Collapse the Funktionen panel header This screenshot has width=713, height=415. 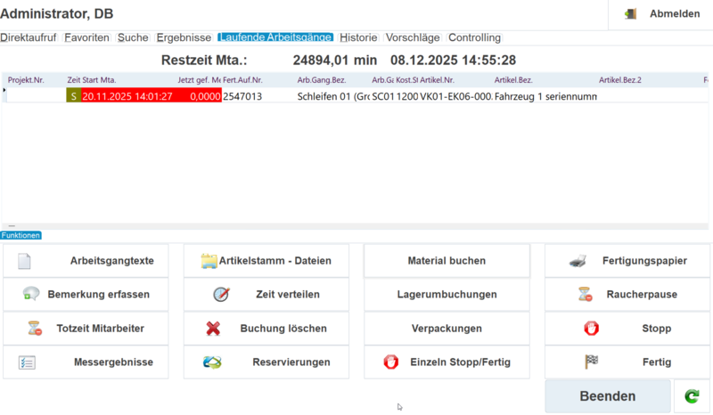(x=20, y=236)
